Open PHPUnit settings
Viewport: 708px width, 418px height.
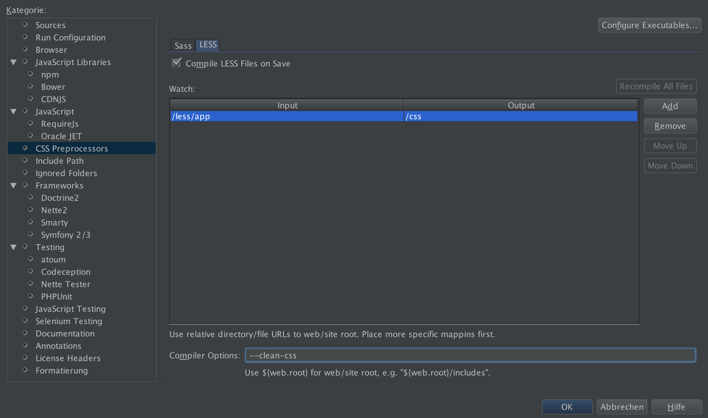pyautogui.click(x=57, y=297)
